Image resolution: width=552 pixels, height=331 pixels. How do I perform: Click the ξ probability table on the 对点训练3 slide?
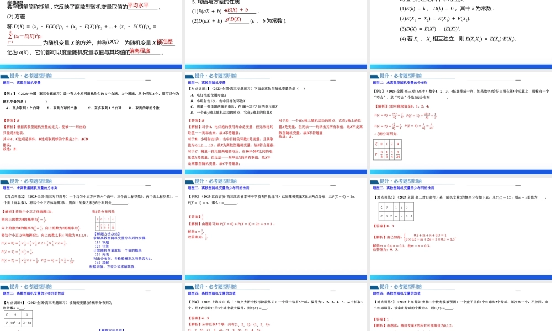click(396, 211)
